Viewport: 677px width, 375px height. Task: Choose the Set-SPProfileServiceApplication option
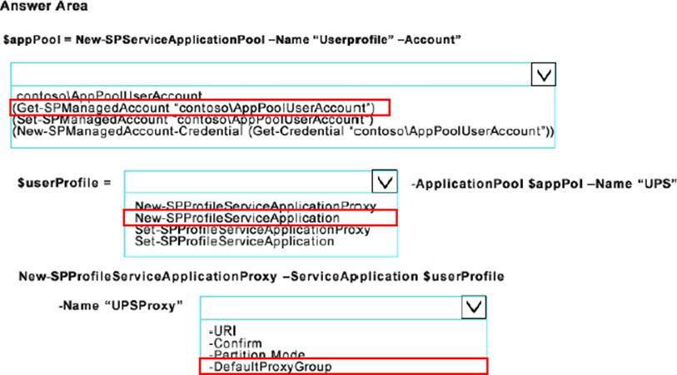coord(234,242)
